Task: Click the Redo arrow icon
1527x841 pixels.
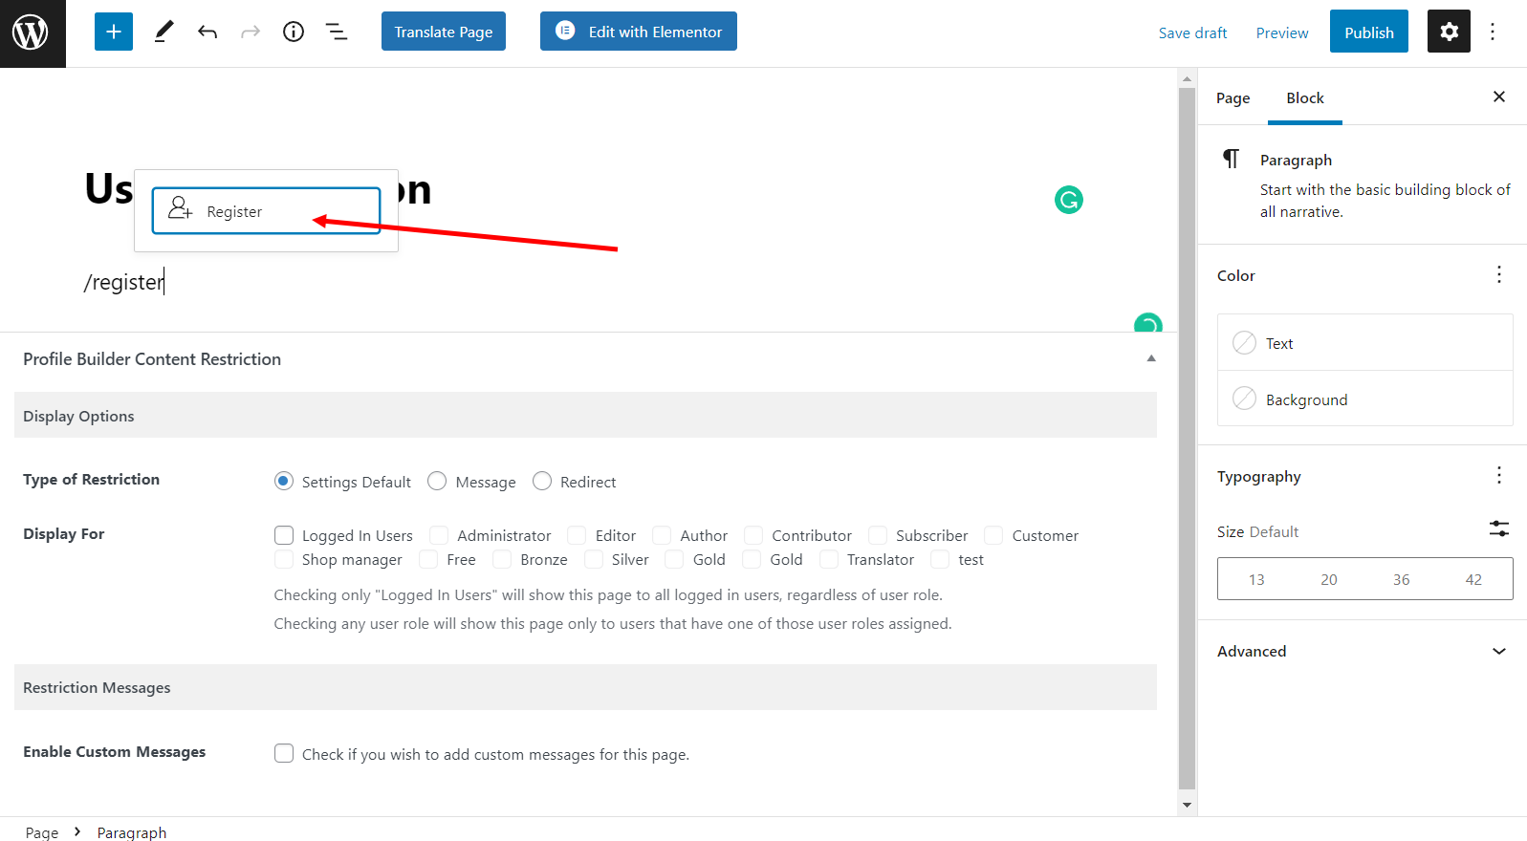Action: [251, 32]
